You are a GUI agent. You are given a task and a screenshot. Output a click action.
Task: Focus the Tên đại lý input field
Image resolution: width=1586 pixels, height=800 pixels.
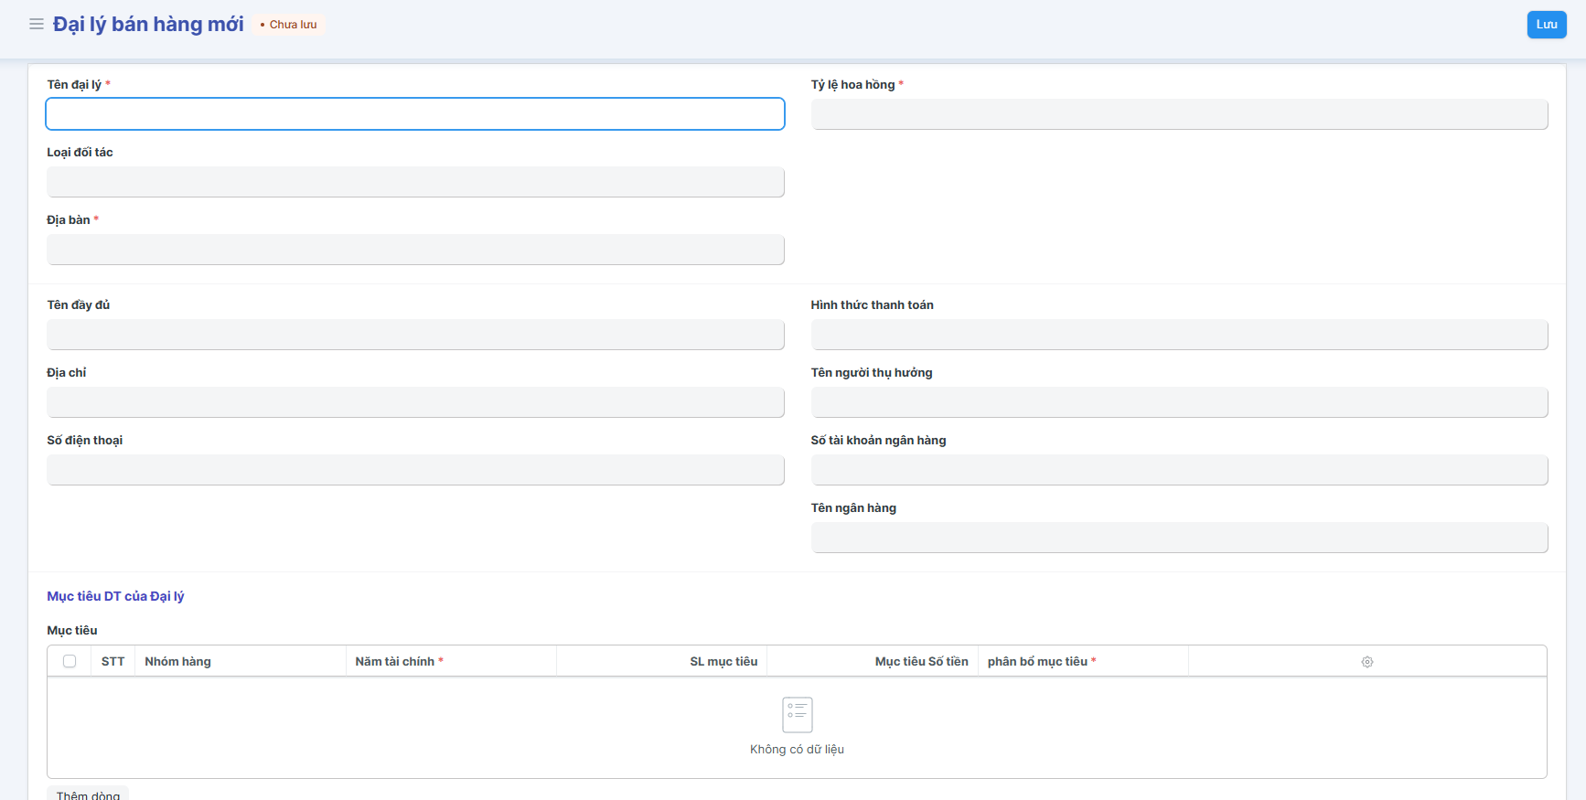tap(415, 114)
